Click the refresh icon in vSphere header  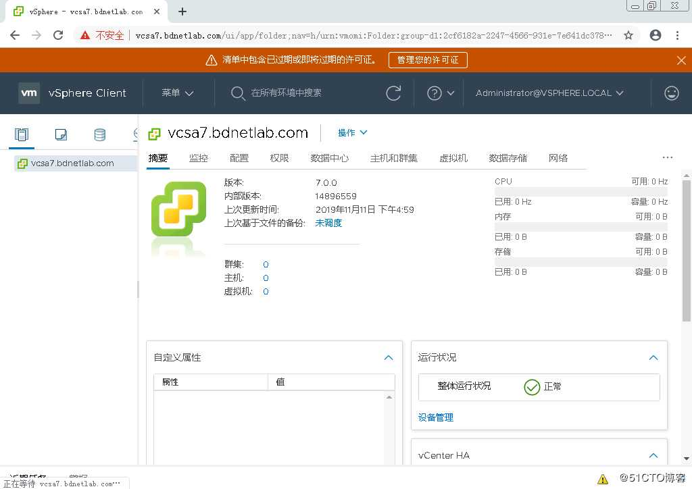[393, 93]
